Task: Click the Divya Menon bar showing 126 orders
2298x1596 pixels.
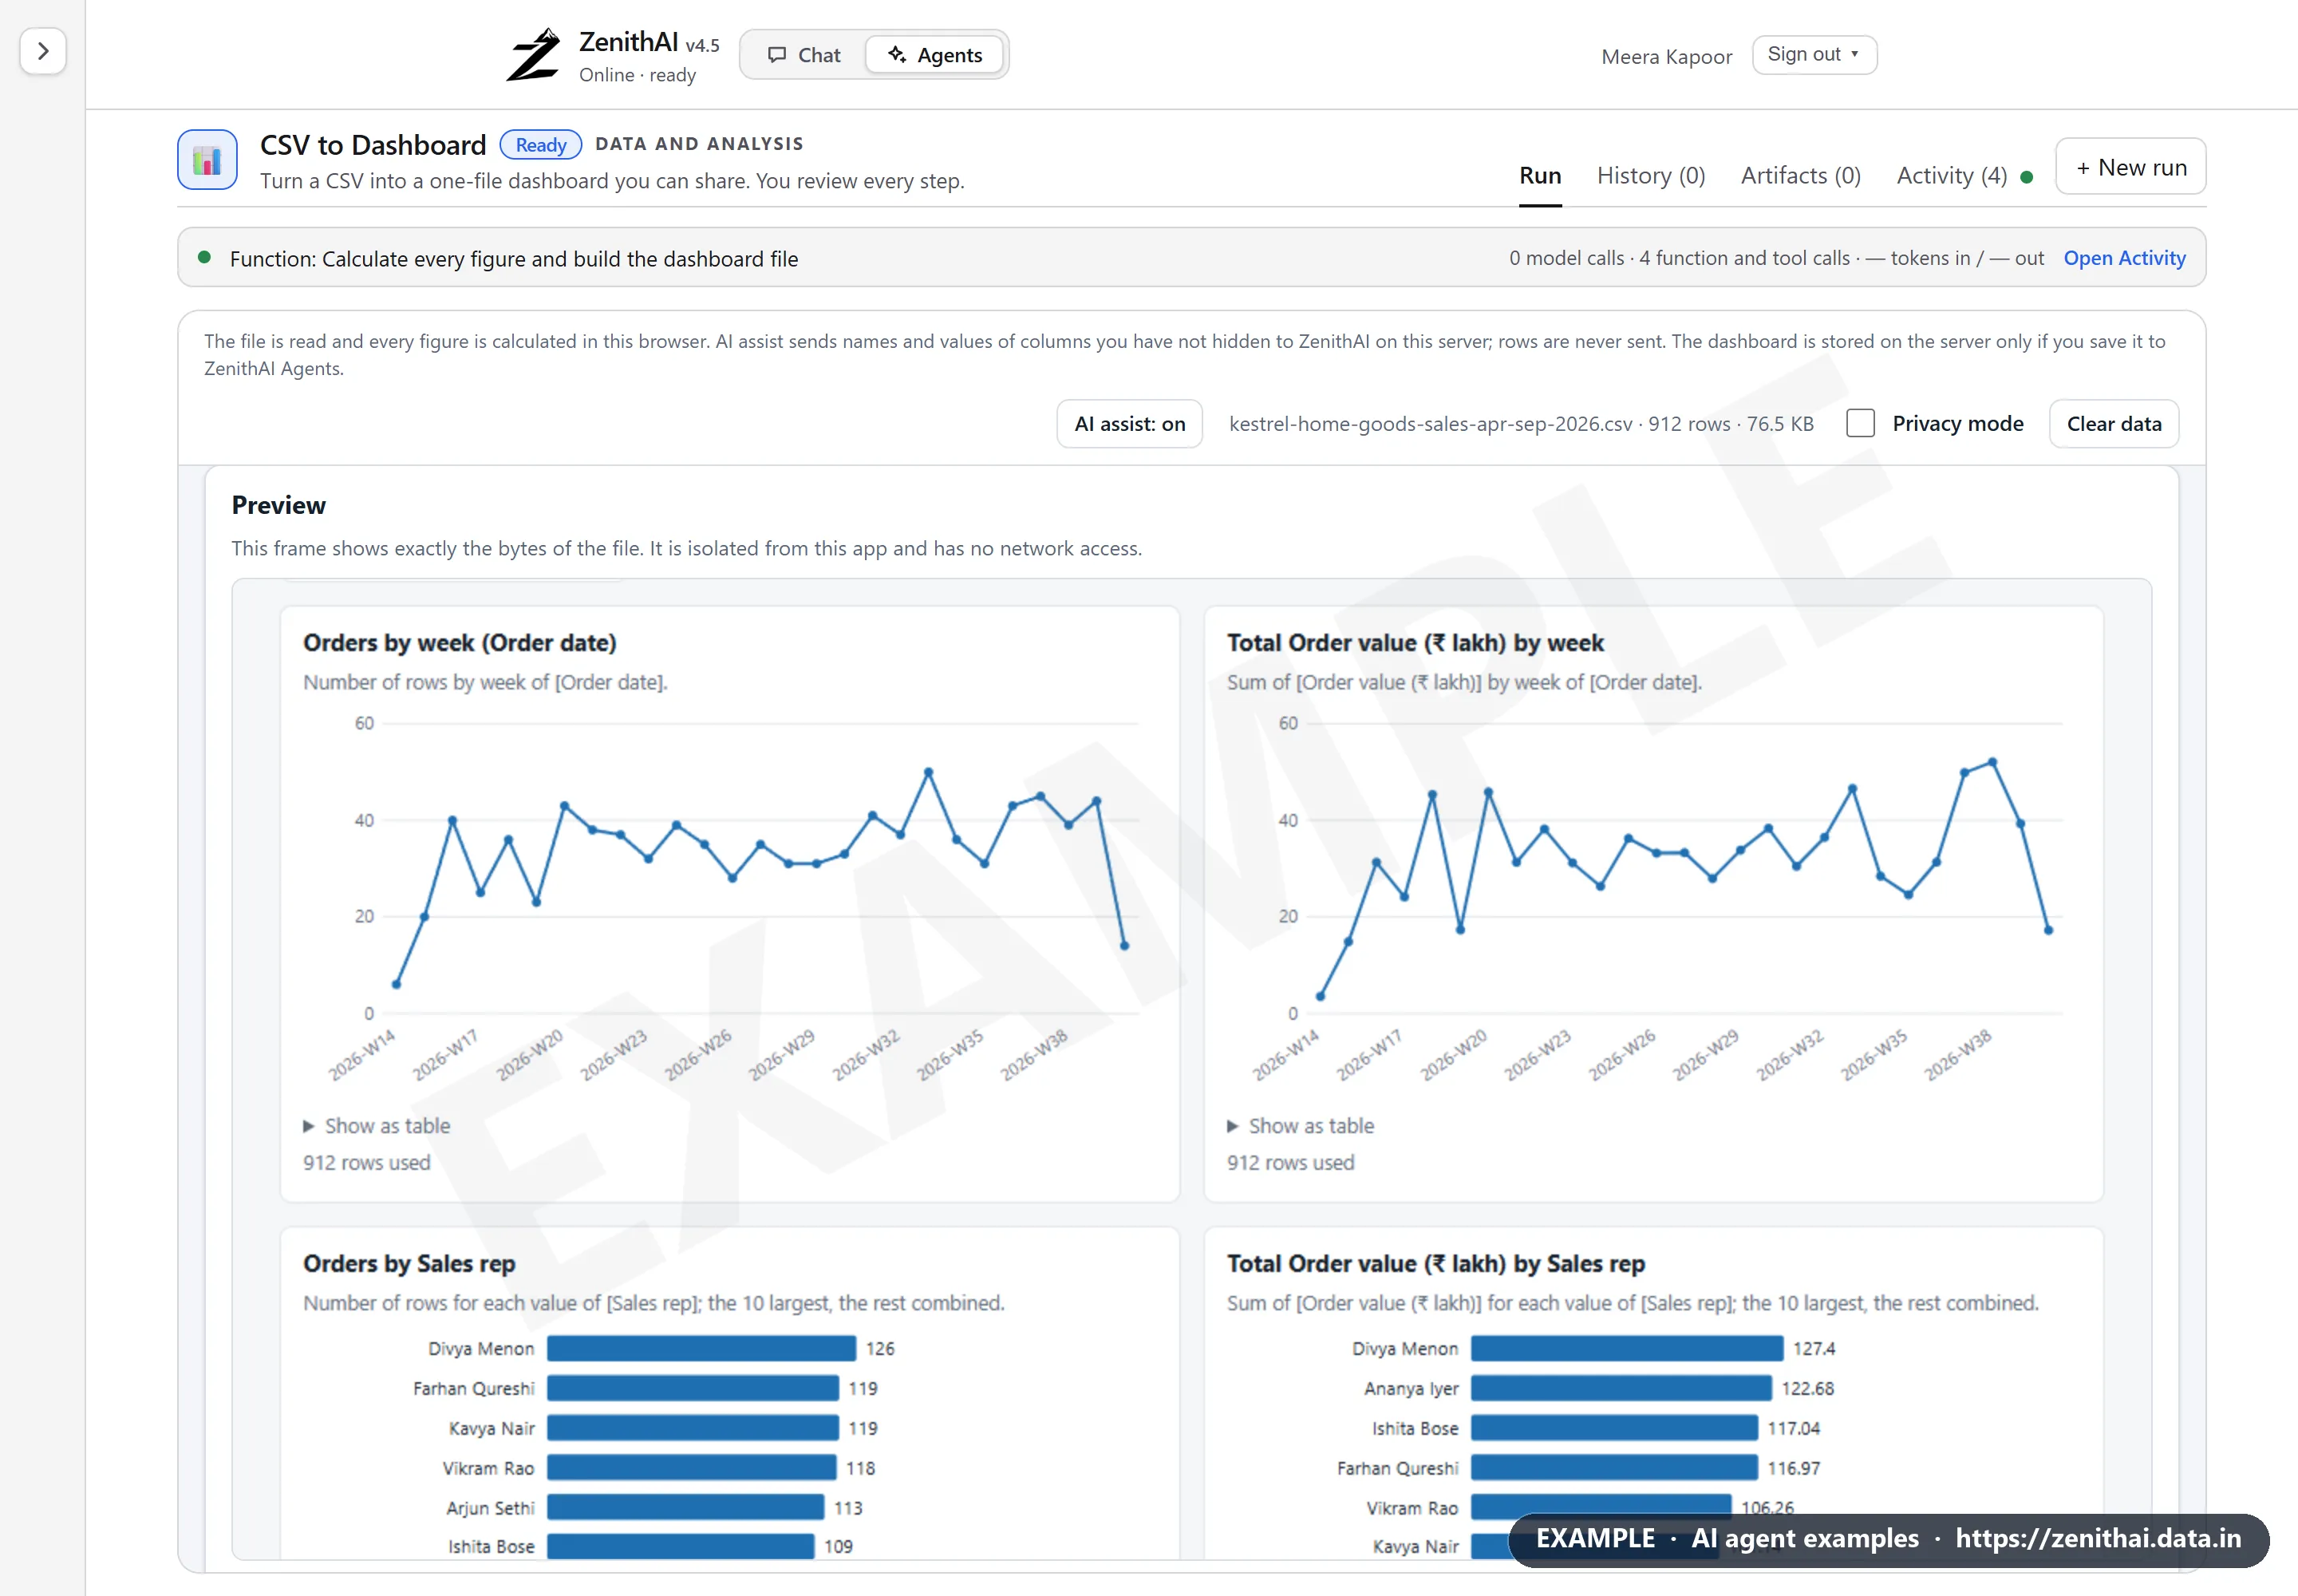Action: tap(701, 1349)
